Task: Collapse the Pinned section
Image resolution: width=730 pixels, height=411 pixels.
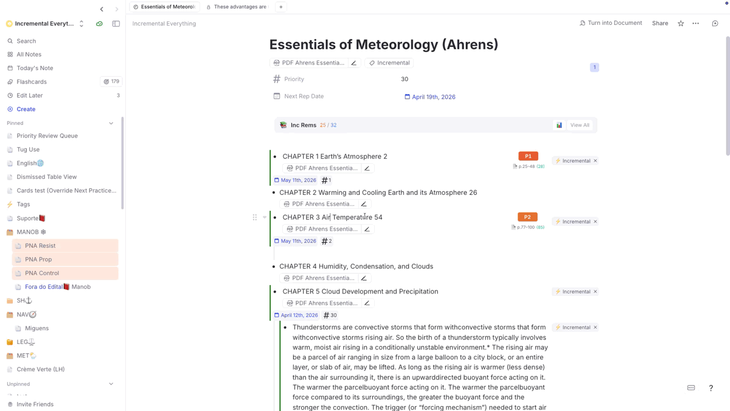Action: (111, 124)
